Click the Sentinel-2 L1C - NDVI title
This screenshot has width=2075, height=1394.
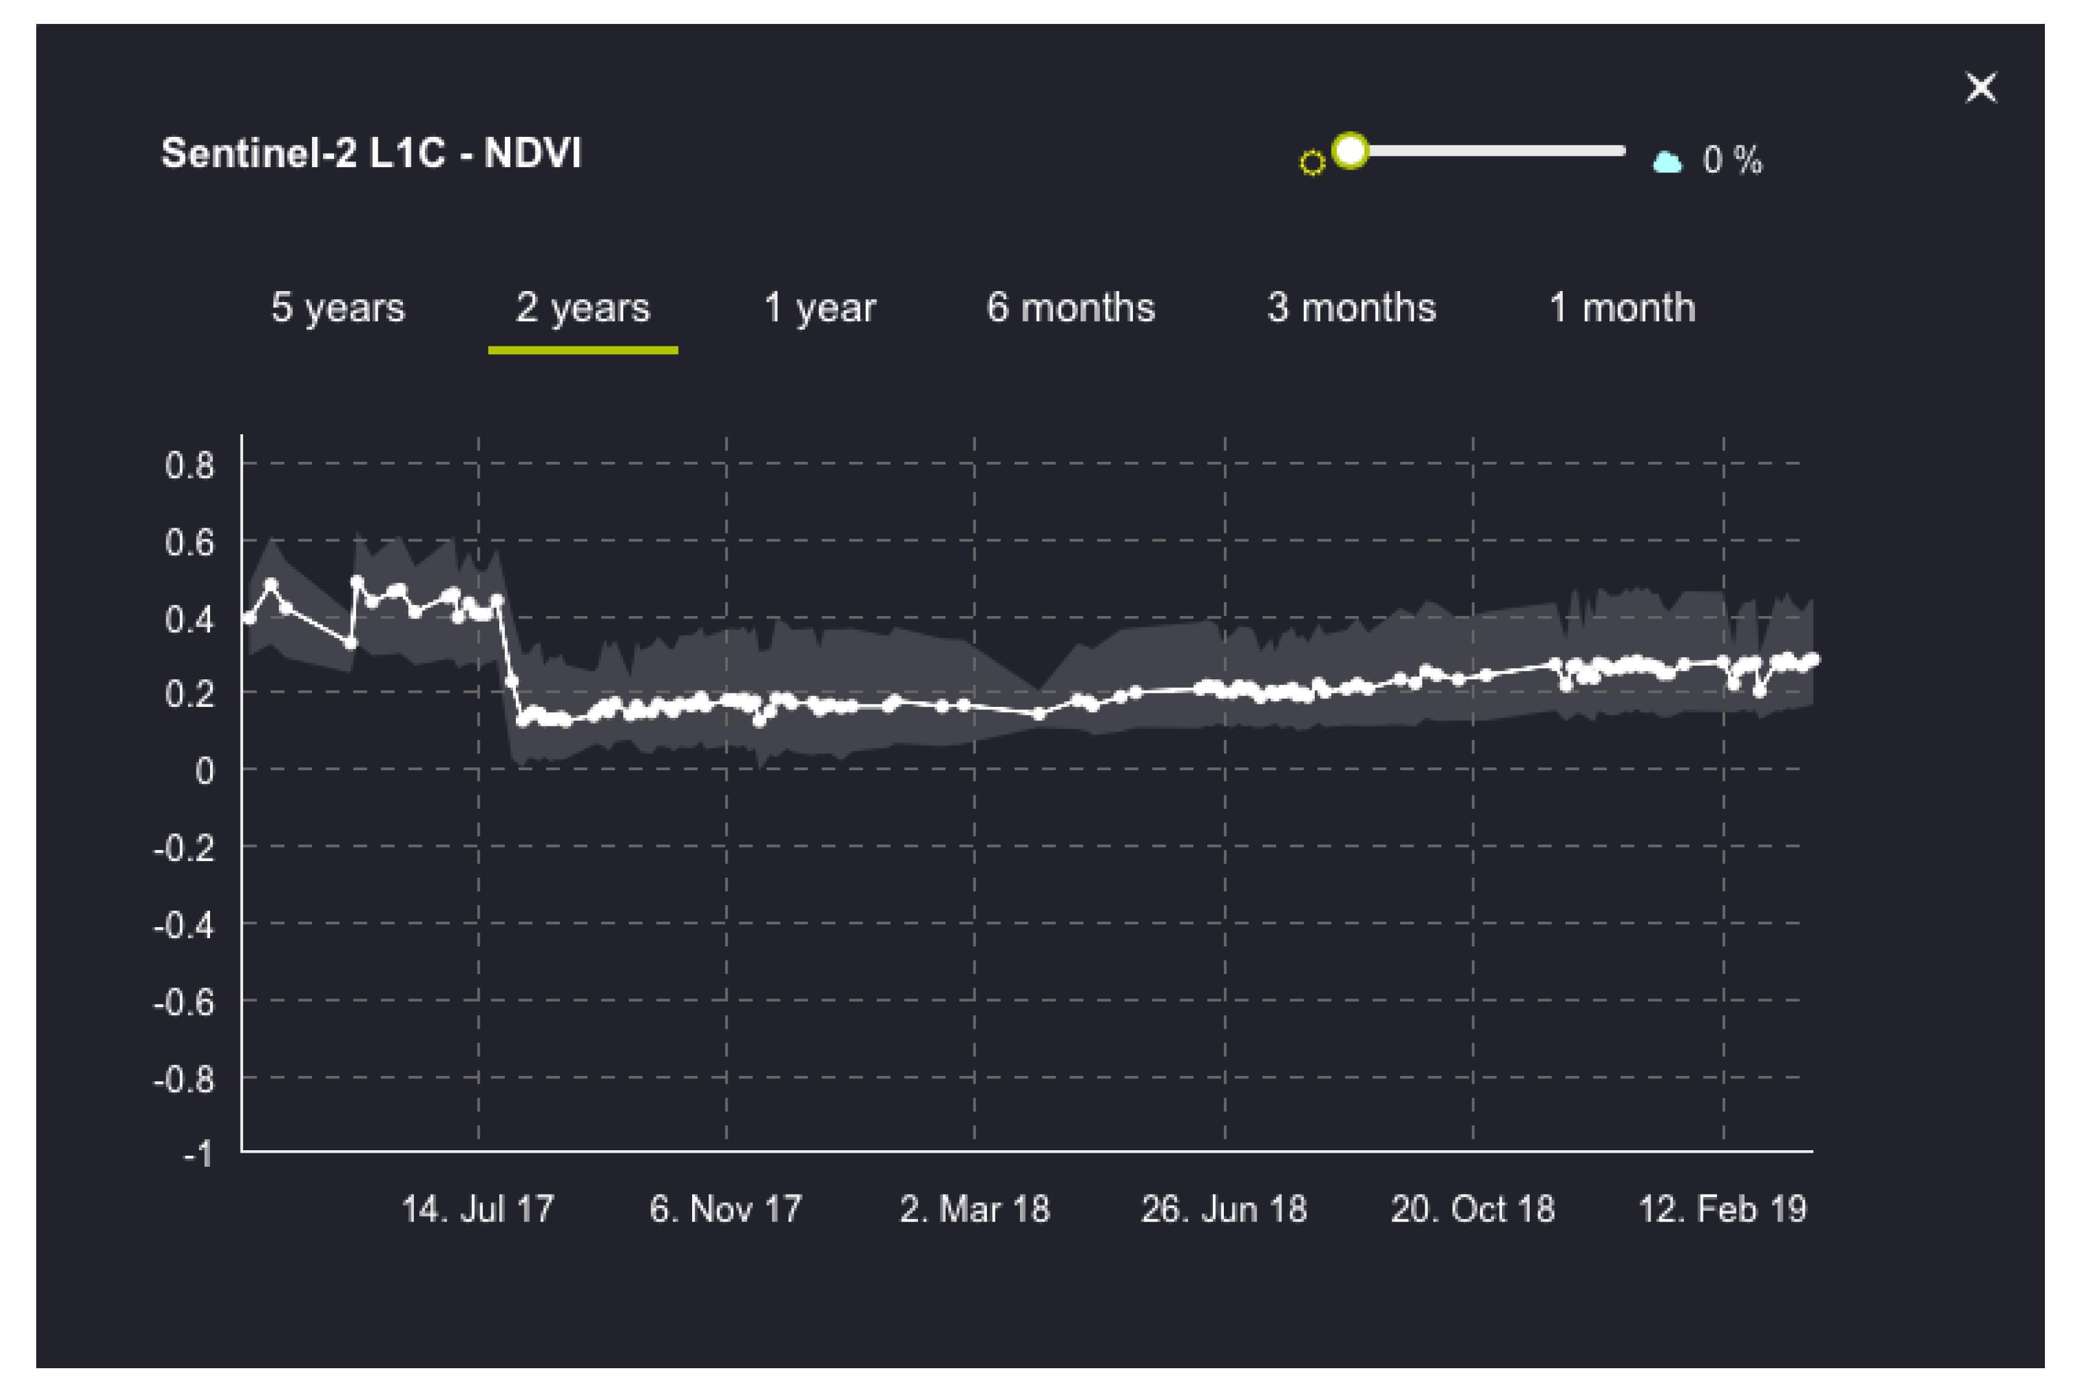tap(372, 153)
